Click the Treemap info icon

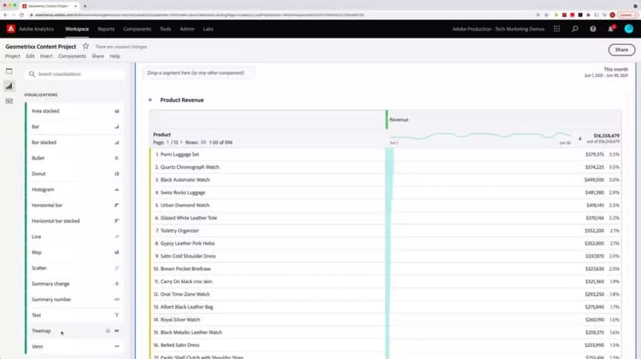(108, 331)
